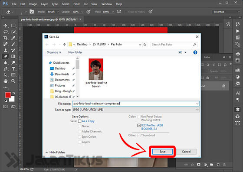The width and height of the screenshot is (243, 172).
Task: Open the brush settings panel icon
Action: coord(32,12)
